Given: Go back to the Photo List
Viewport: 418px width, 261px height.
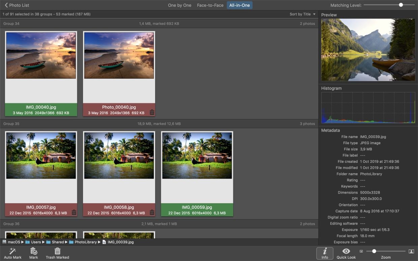Looking at the screenshot, I should coord(17,5).
